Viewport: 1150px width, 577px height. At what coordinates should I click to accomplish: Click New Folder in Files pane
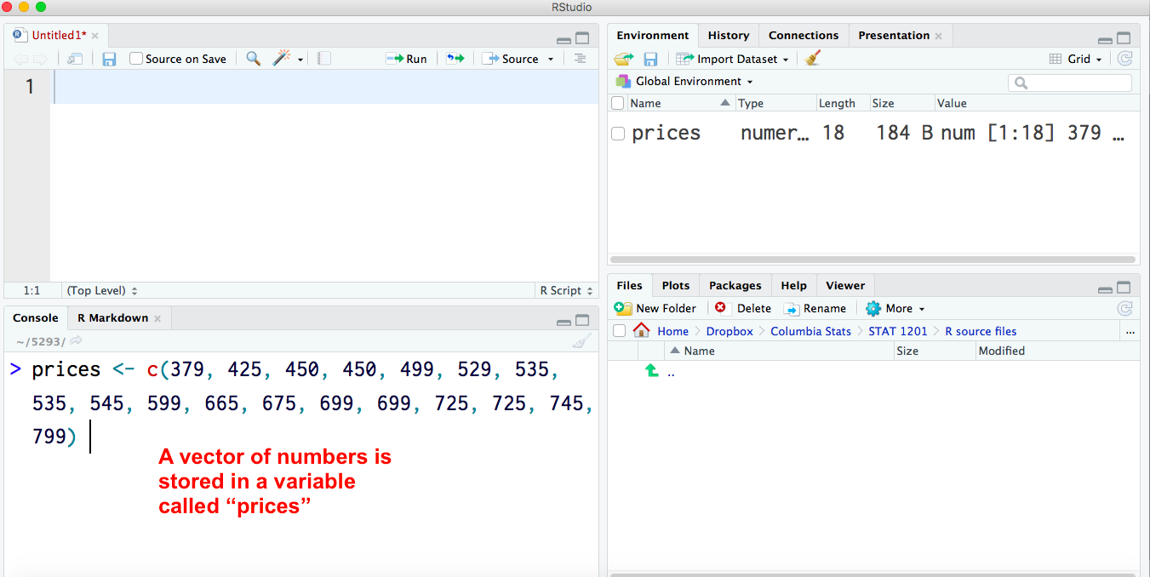(x=655, y=308)
